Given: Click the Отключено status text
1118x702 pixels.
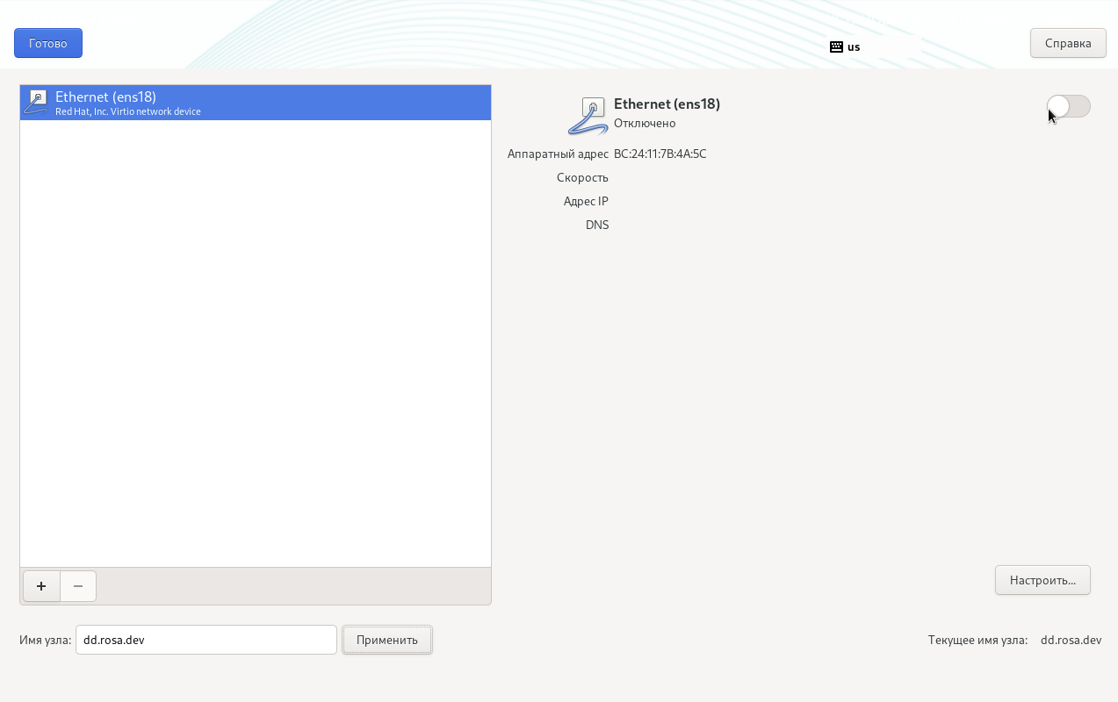Looking at the screenshot, I should (644, 124).
